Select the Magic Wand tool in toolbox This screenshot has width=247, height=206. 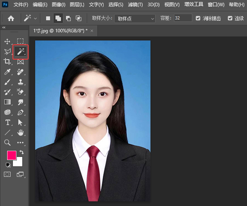pyautogui.click(x=20, y=52)
